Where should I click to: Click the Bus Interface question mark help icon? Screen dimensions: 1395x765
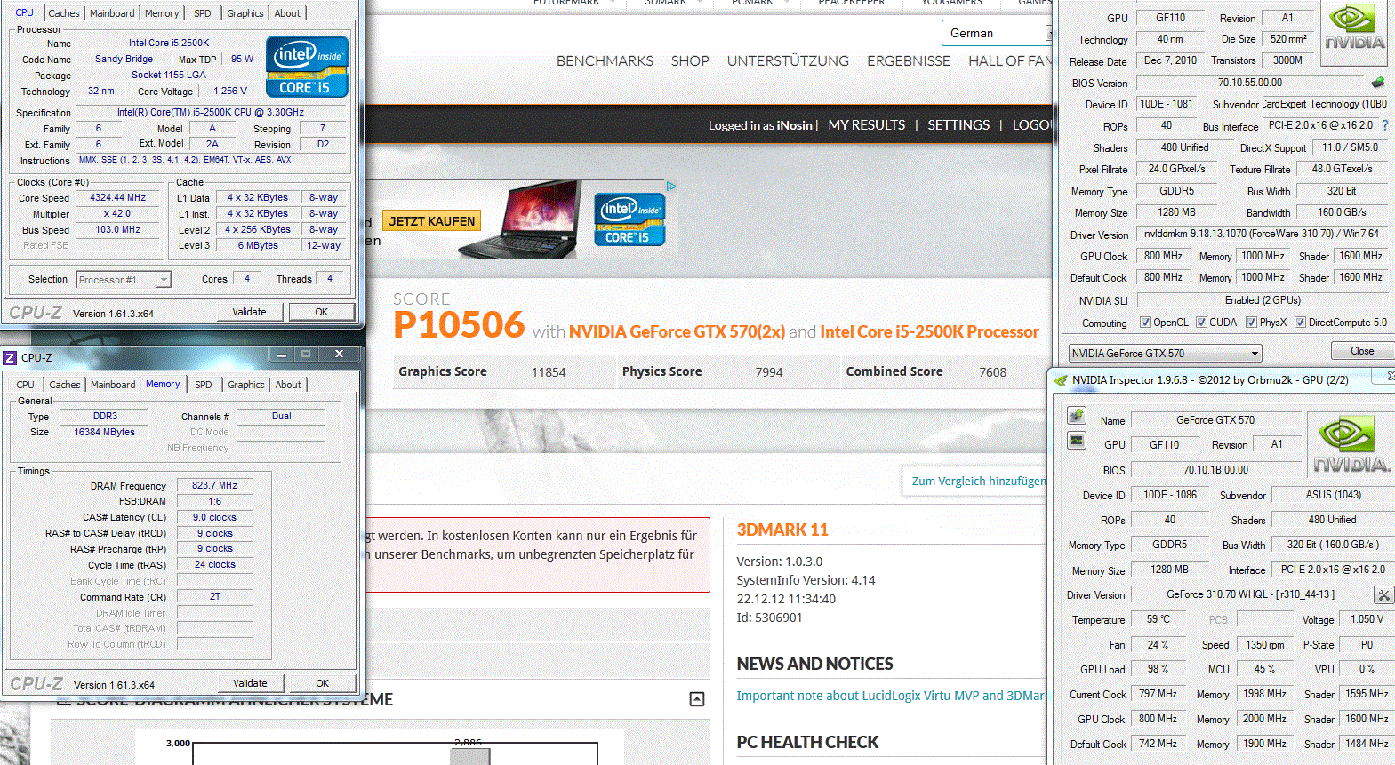point(1384,125)
